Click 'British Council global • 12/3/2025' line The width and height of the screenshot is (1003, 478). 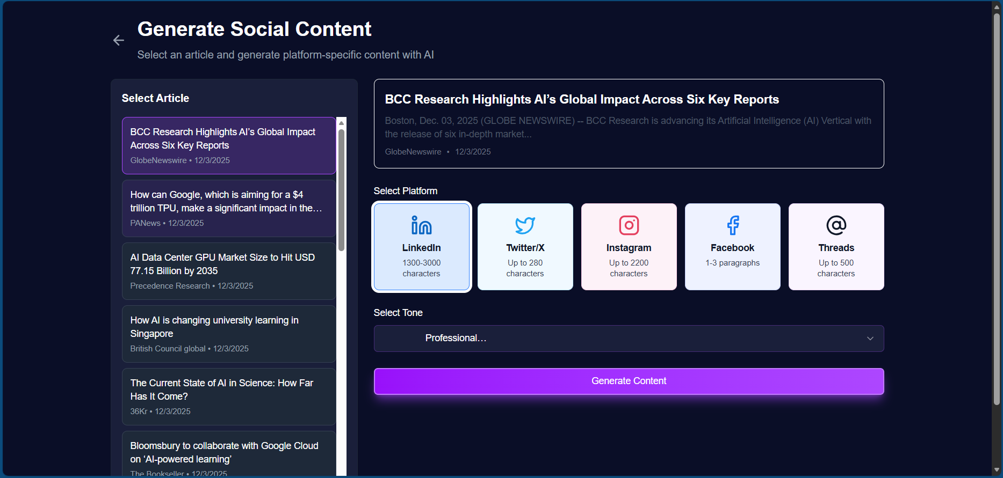pyautogui.click(x=189, y=349)
